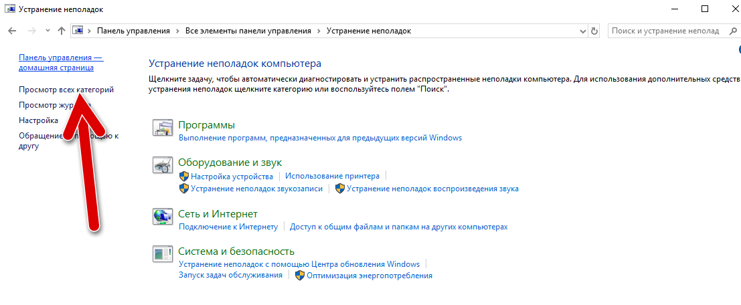Click the shield icon beside Настройка устройства

pos(184,176)
